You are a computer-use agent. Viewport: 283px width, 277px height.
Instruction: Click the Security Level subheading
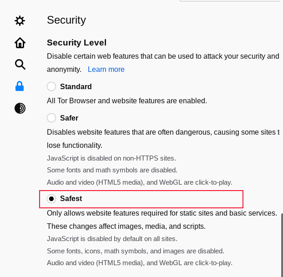76,43
